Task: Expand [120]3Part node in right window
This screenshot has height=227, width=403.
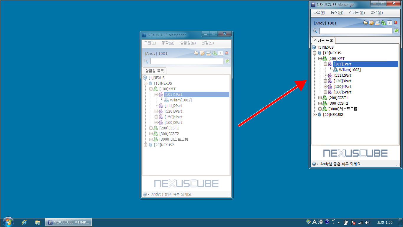Action: coord(325,81)
